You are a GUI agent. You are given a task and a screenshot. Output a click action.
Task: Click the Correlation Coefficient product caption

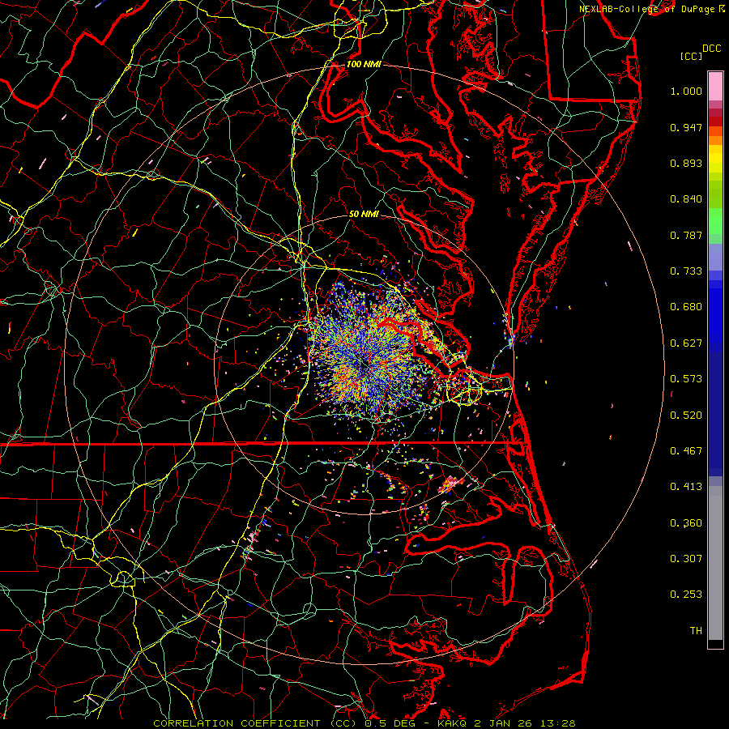(x=364, y=723)
